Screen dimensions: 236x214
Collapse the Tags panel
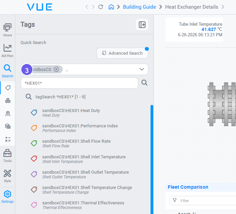(x=142, y=24)
